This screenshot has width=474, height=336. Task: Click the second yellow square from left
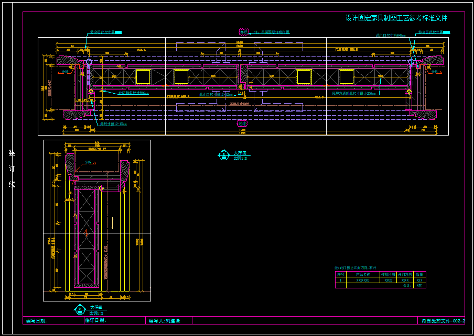coord(181,77)
